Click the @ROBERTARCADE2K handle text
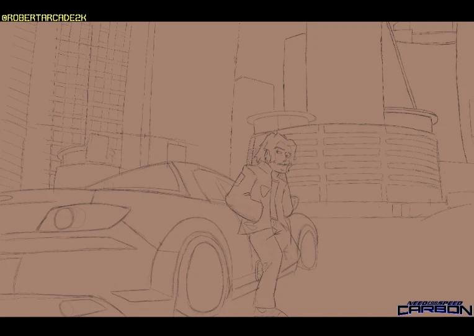This screenshot has width=474, height=336. tap(44, 18)
